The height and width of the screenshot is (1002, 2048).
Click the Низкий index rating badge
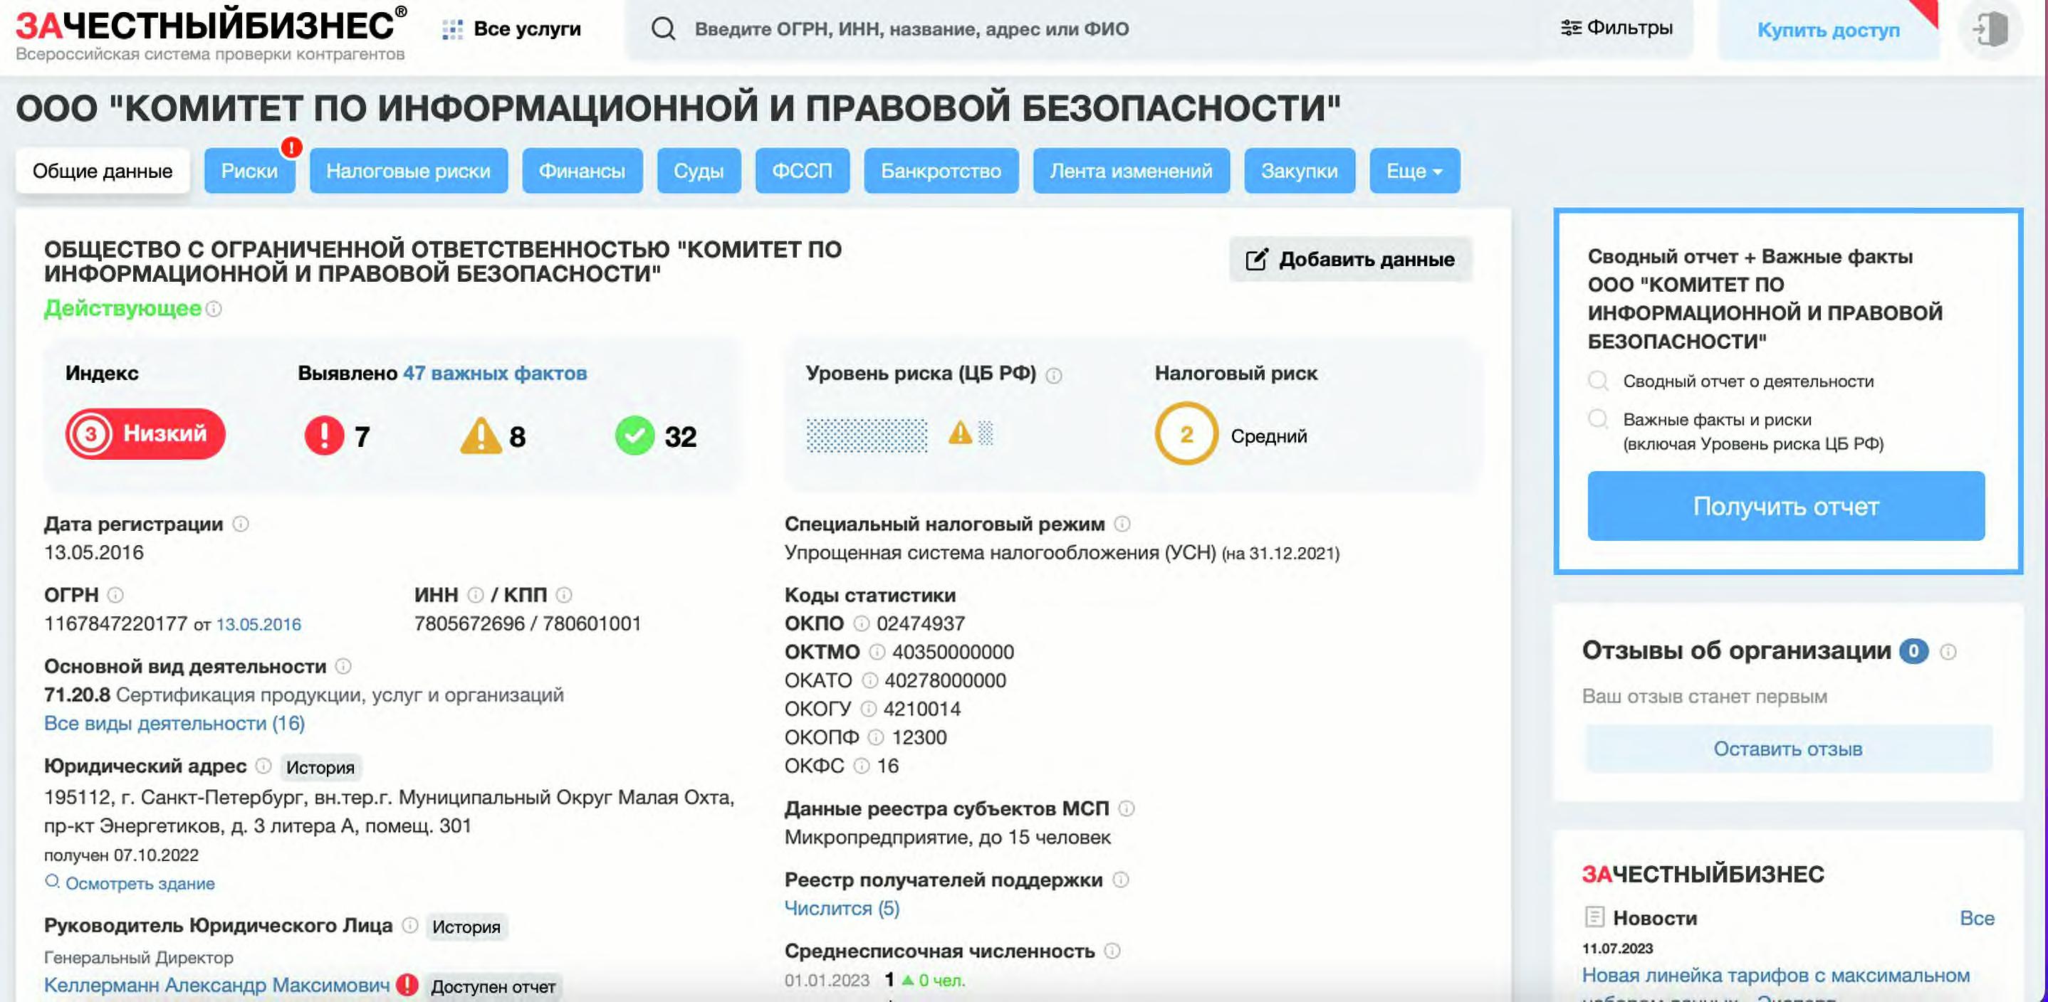[x=145, y=434]
